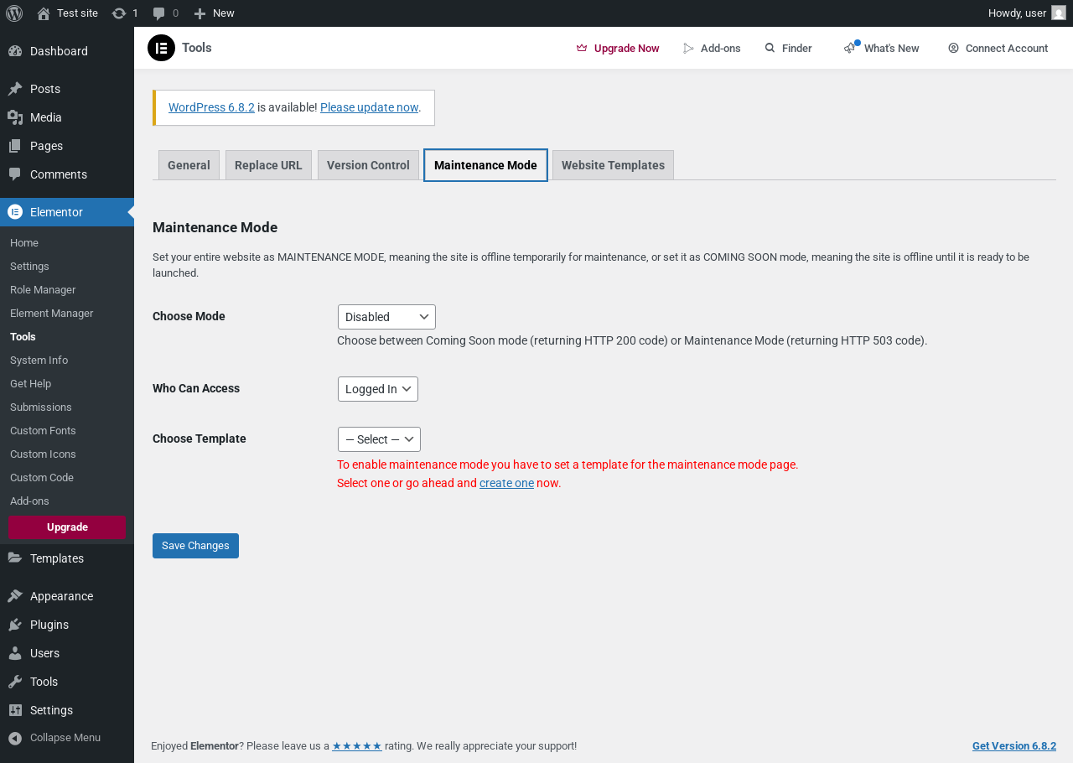Select the Maintenance Mode tab

(x=485, y=165)
